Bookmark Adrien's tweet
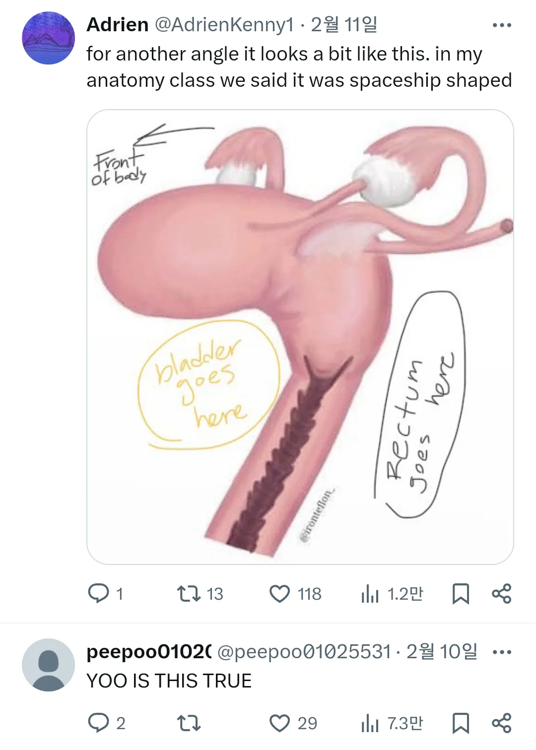The image size is (536, 750). (461, 593)
